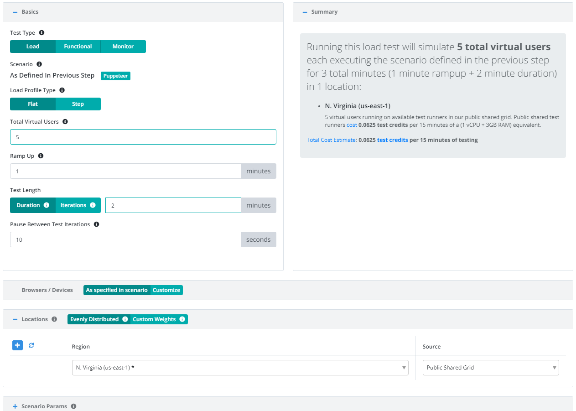Collapse the Summary panel
This screenshot has width=576, height=411.
305,12
